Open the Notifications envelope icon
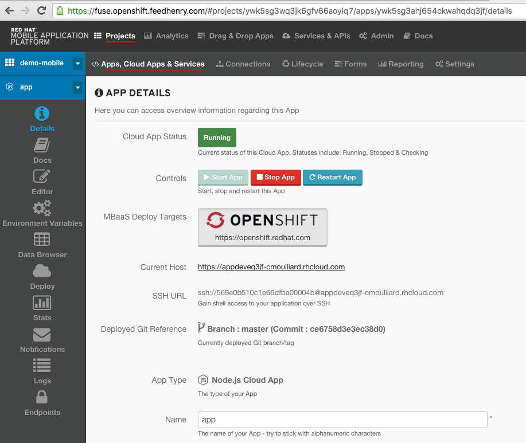526x443 pixels. 42,335
